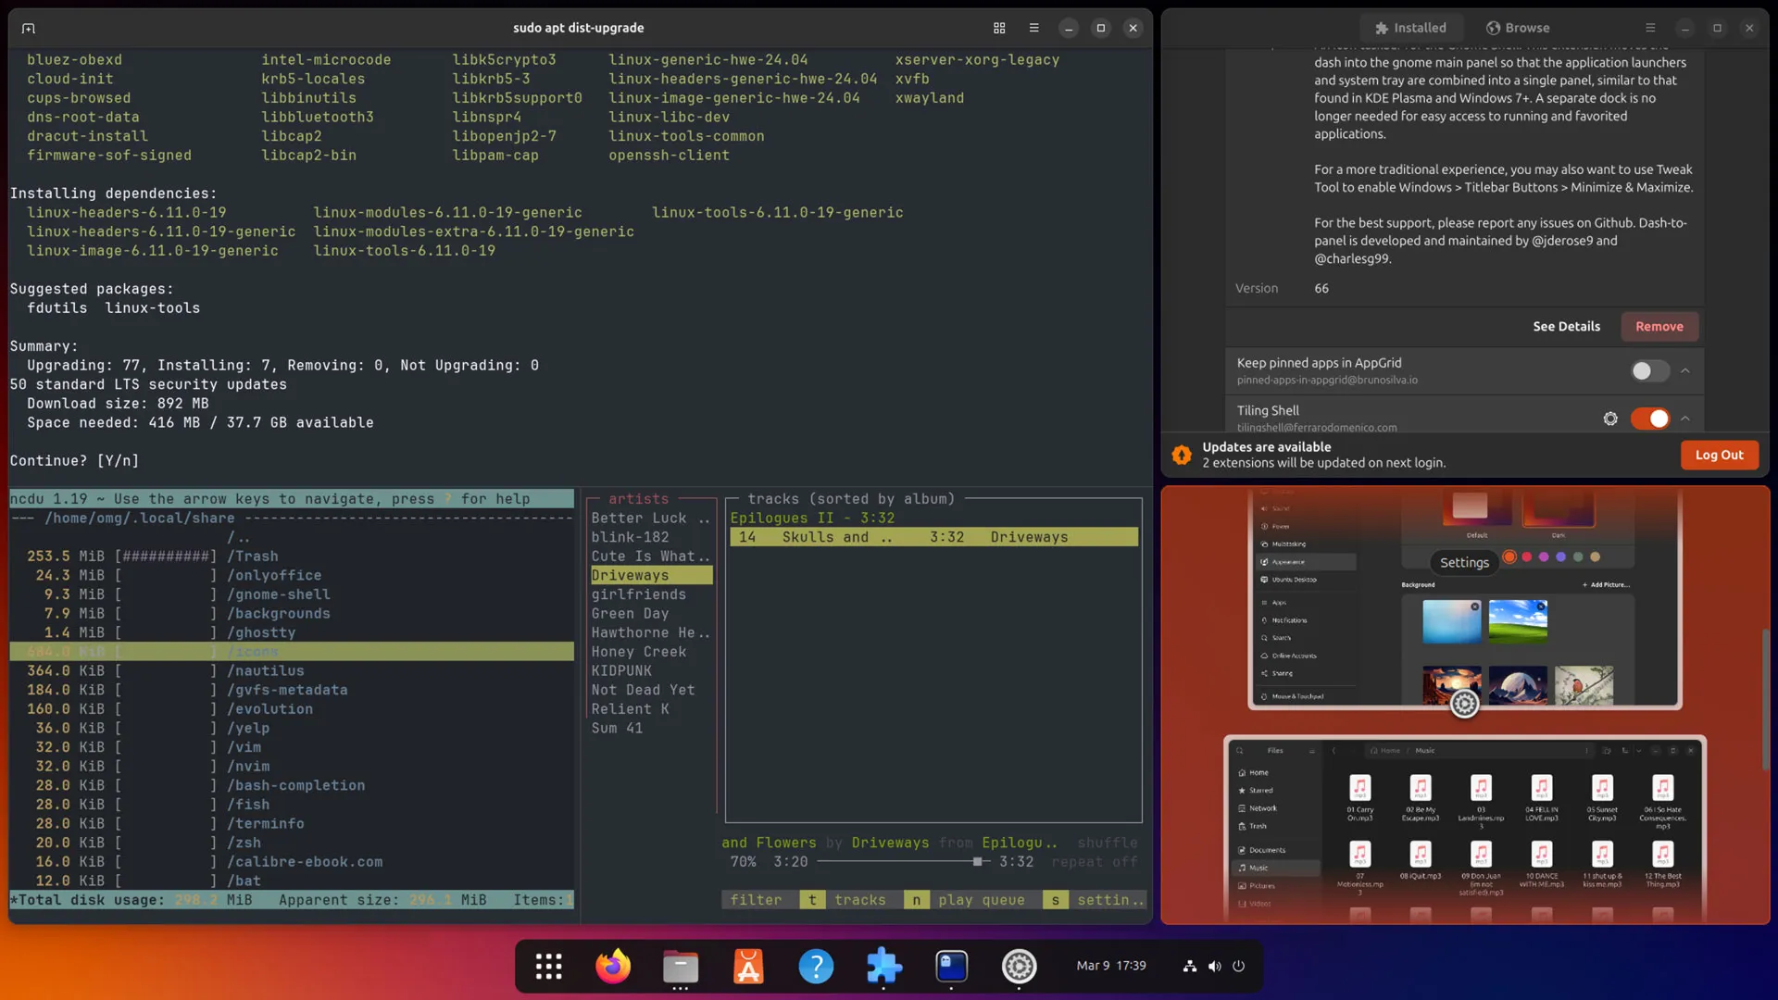
Task: Disable the Tiling Shell extension switch
Action: (x=1650, y=419)
